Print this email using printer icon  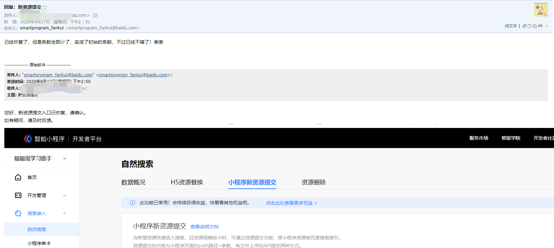540,26
